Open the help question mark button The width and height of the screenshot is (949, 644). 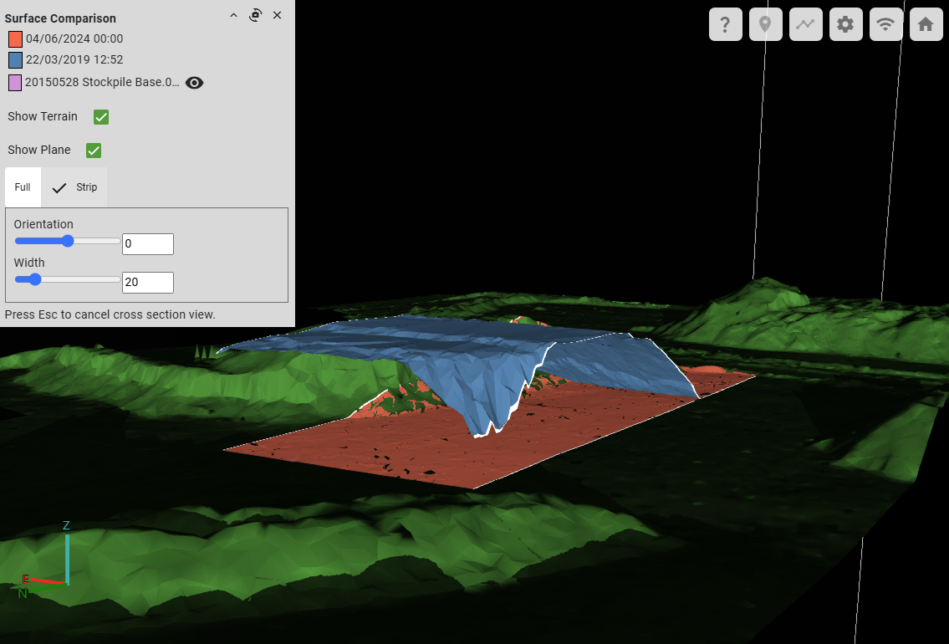point(725,24)
